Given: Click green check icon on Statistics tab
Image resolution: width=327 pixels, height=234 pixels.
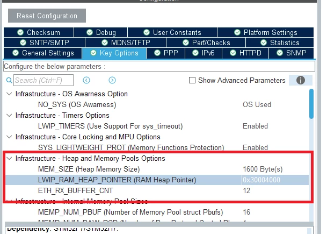Looking at the screenshot, I should point(264,42).
